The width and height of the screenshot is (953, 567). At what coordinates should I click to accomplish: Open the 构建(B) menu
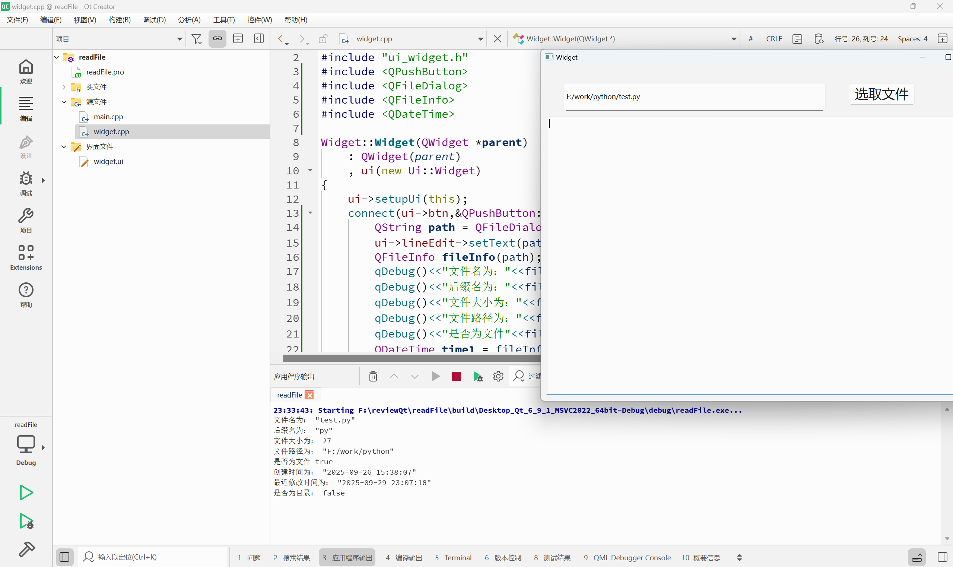tap(120, 20)
